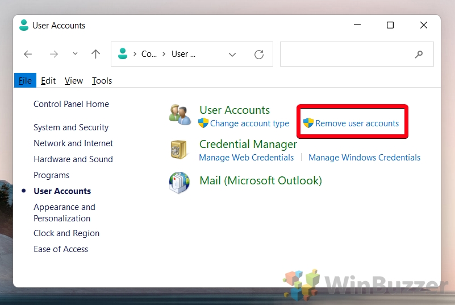Screen dimensions: 455x305
Task: Open Clock and Region category
Action: (66, 233)
